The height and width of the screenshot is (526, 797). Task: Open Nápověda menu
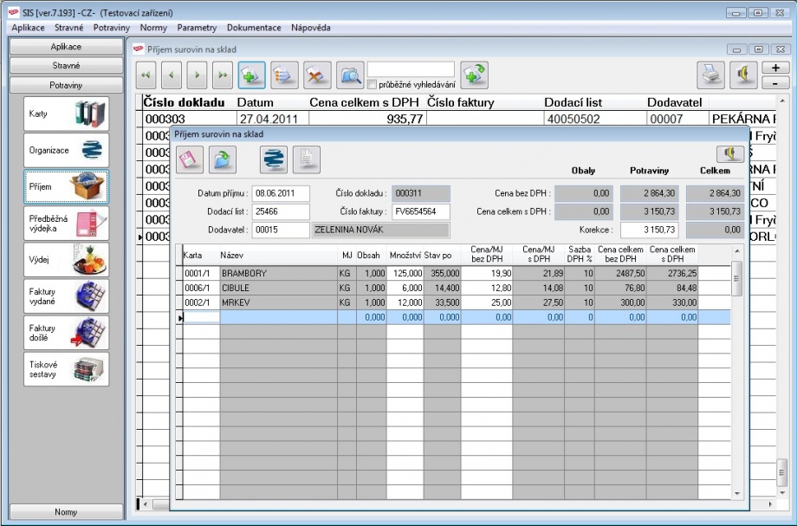coord(310,28)
